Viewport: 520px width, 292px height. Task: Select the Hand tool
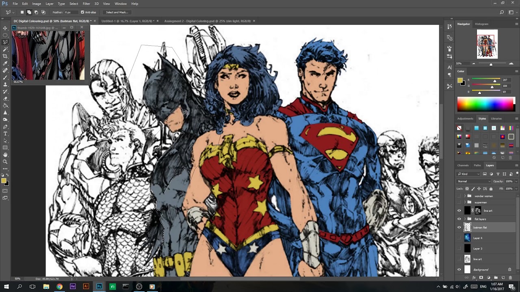[x=5, y=155]
